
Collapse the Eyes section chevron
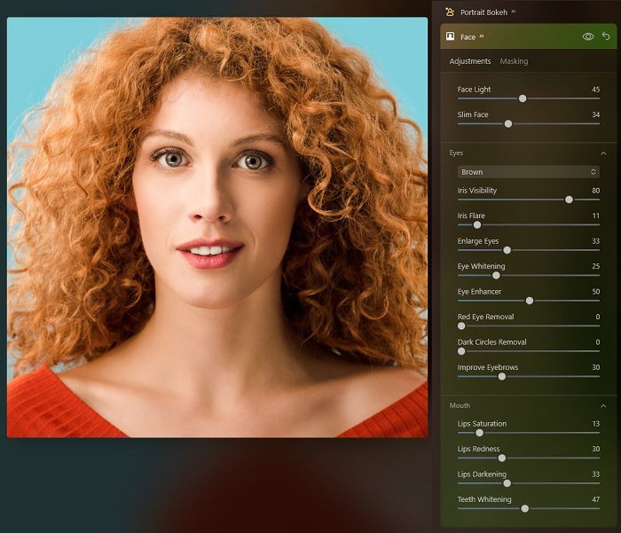[603, 153]
